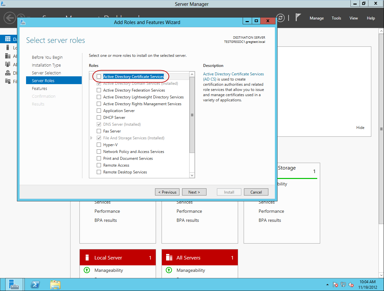Viewport: 384px width, 291px height.
Task: Check Remote Desktop Services role
Action: [x=99, y=172]
